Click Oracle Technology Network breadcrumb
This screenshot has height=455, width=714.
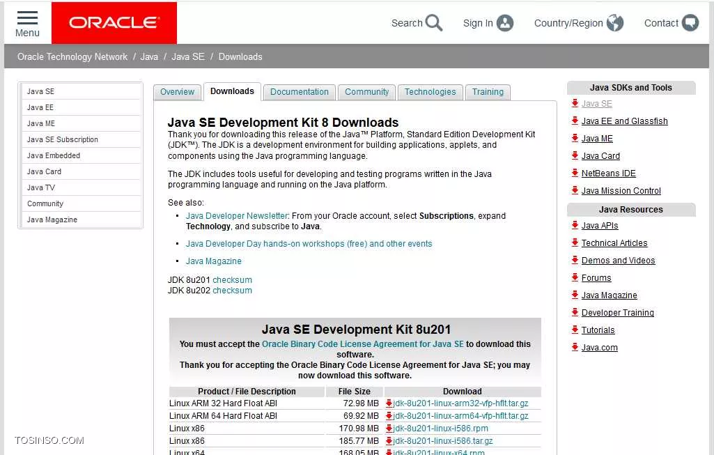[x=72, y=56]
